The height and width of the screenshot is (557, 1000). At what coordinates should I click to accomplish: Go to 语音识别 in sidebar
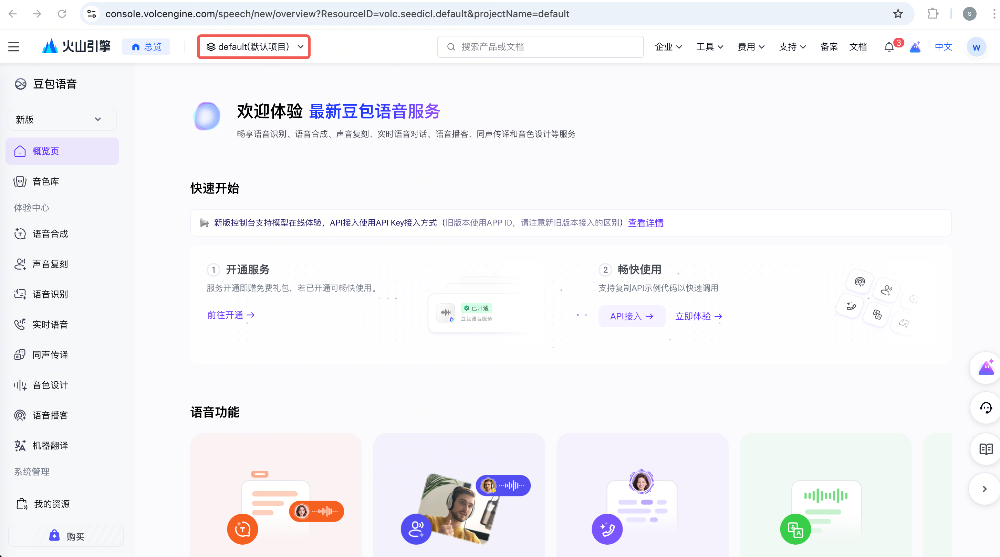click(x=63, y=294)
